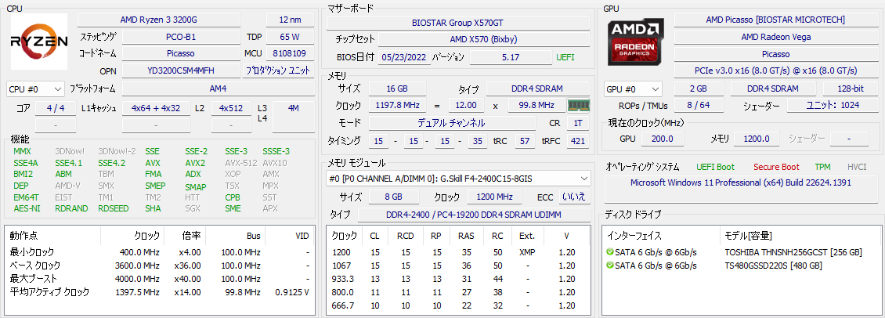Click the 128-bit bus width field
Image resolution: width=885 pixels, height=318 pixels.
[x=850, y=89]
